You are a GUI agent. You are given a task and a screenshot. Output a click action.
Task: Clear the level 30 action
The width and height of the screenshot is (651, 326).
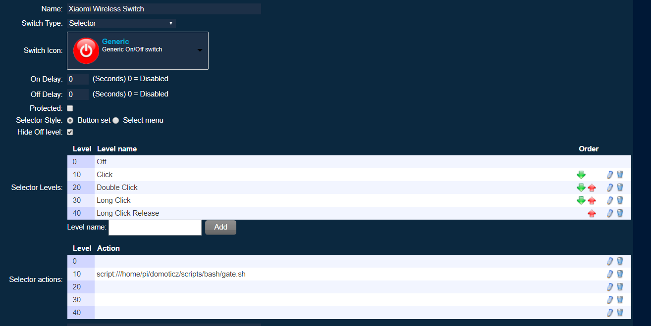click(620, 300)
